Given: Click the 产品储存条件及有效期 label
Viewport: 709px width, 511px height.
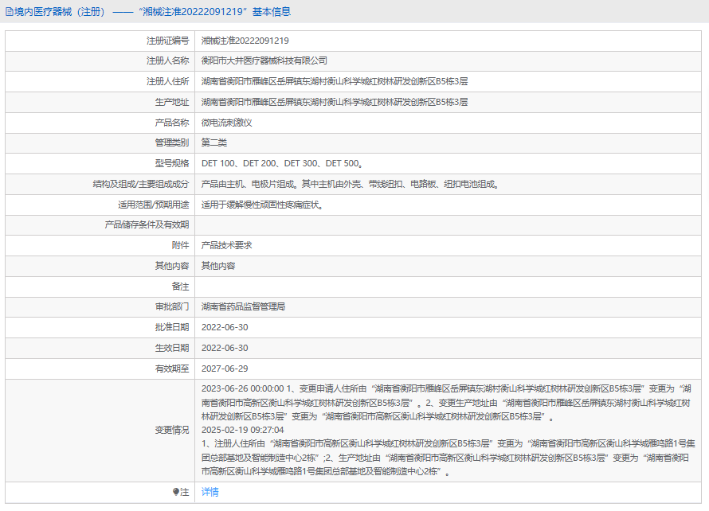Looking at the screenshot, I should click(147, 224).
